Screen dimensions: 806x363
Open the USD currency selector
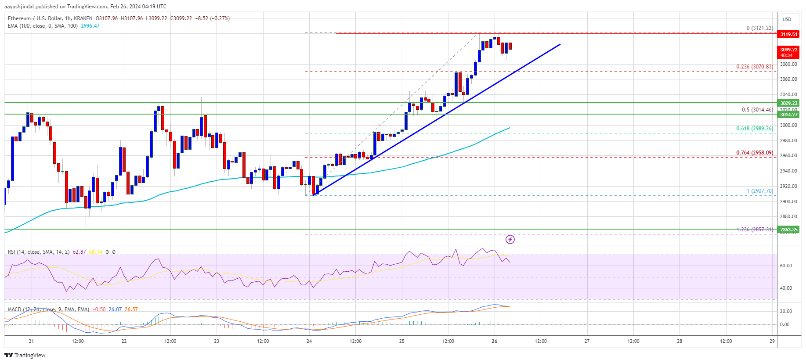[787, 19]
